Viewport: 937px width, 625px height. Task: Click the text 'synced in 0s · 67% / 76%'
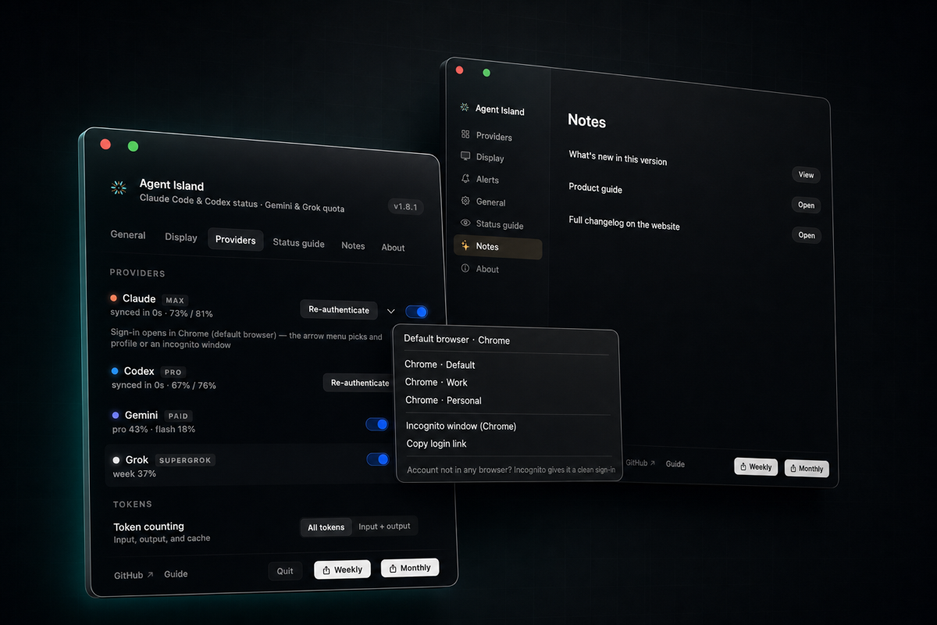164,385
